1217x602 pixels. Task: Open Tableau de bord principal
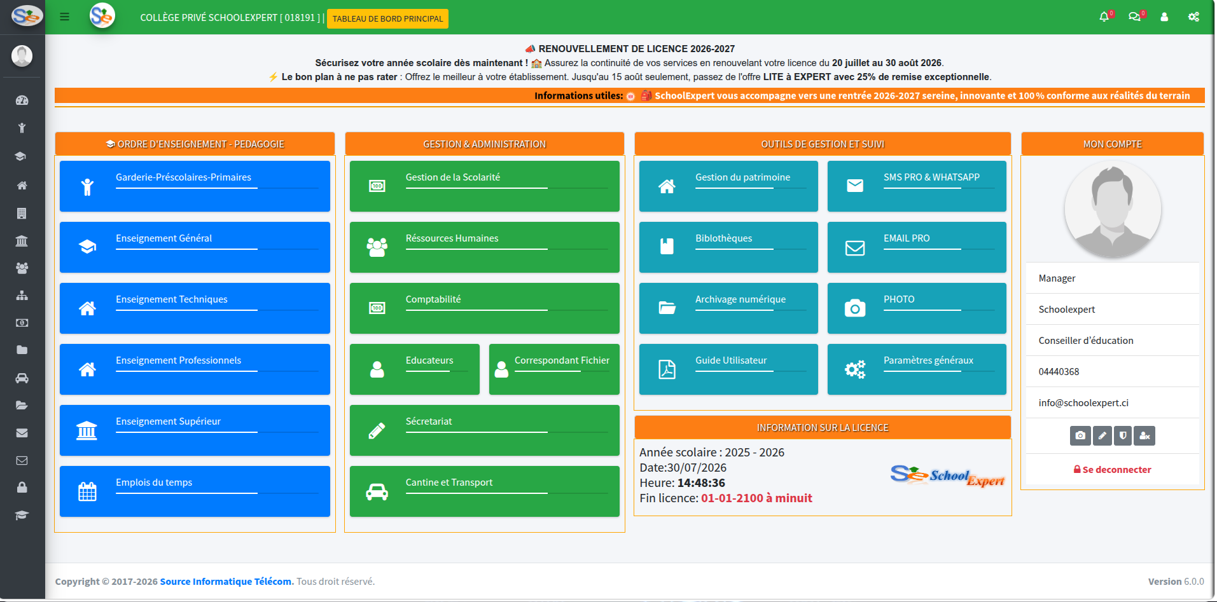[387, 18]
